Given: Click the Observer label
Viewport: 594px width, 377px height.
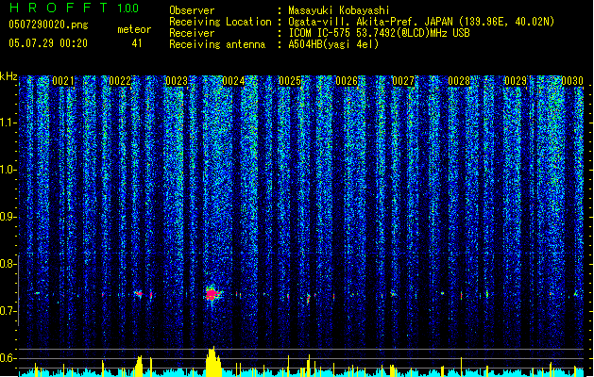Looking at the screenshot, I should pos(192,10).
